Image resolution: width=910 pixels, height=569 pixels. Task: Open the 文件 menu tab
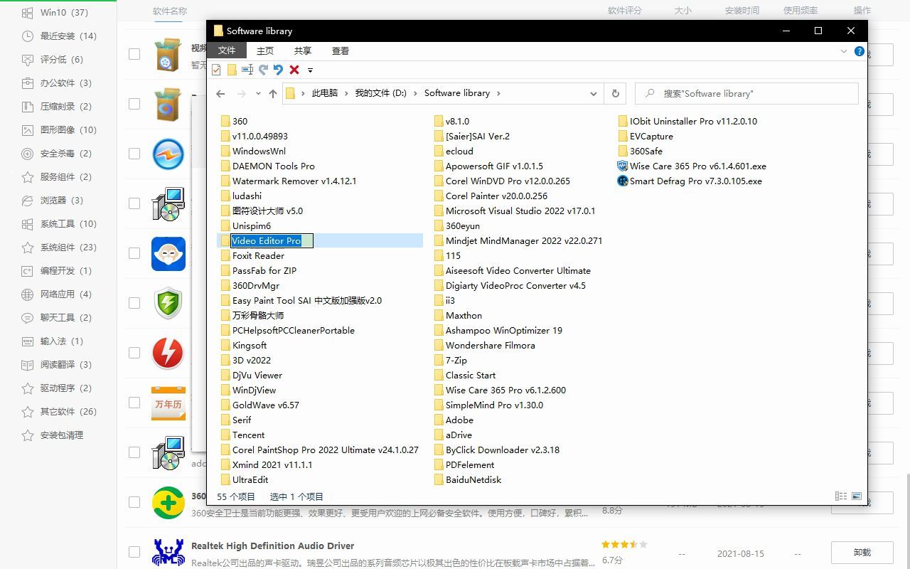pyautogui.click(x=227, y=50)
